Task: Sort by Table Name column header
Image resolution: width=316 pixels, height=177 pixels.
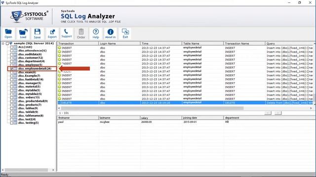Action: [203, 43]
